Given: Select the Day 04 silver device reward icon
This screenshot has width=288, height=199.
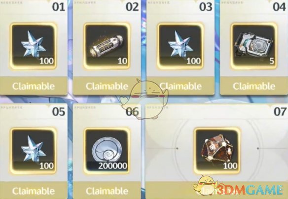Looking at the screenshot, I should (254, 46).
